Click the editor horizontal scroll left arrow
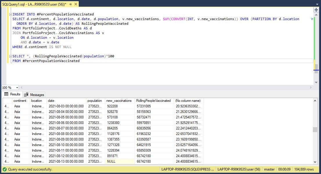Viewport: 321px width, 174px height. click(21, 88)
